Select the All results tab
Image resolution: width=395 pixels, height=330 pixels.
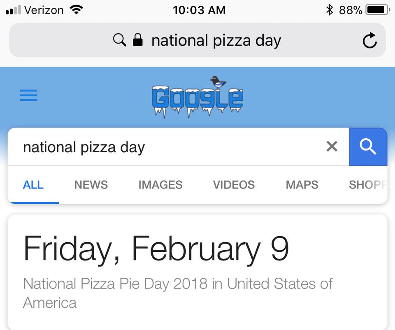(x=33, y=185)
